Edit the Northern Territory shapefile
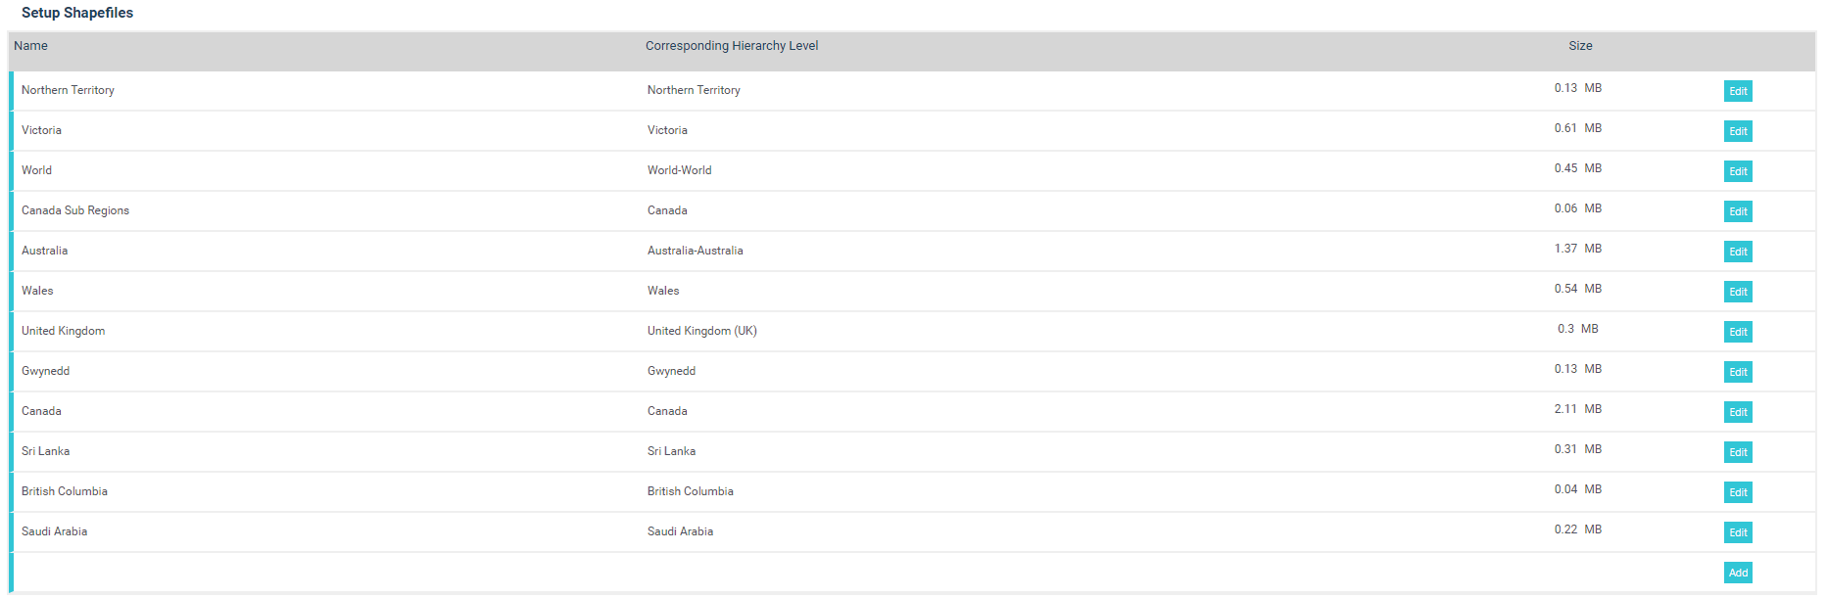1827x598 pixels. [x=1738, y=91]
